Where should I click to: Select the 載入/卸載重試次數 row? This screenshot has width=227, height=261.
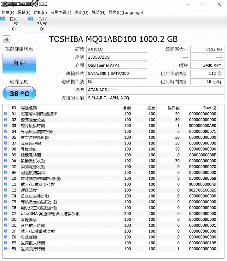click(110, 231)
